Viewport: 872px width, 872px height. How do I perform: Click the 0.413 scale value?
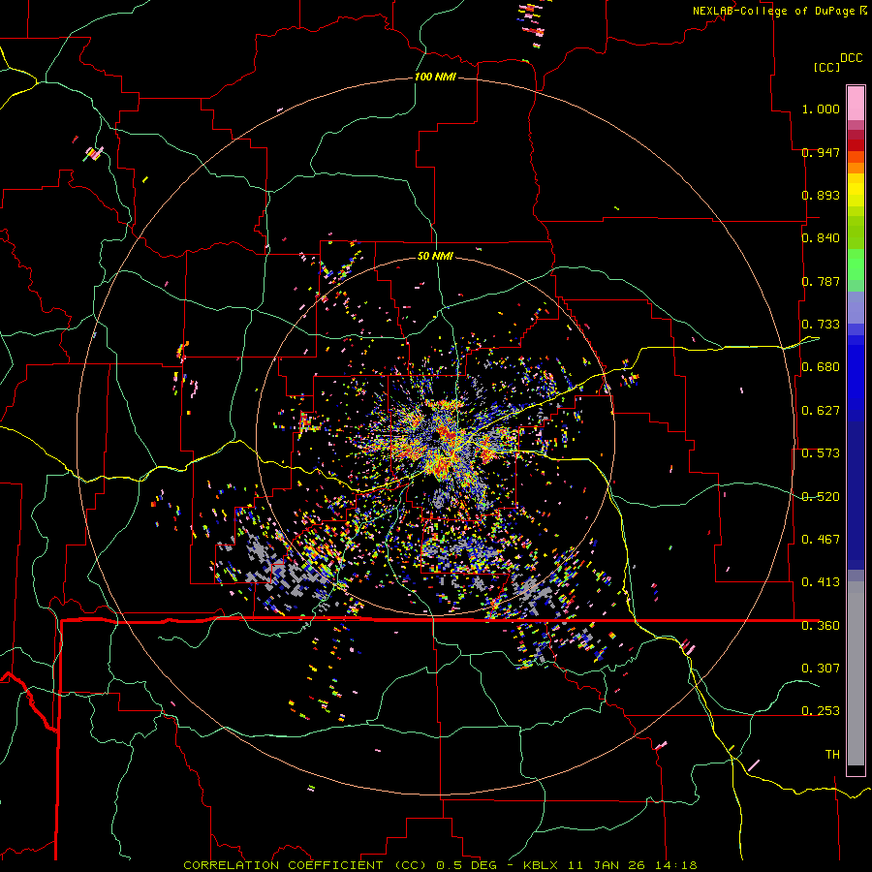coord(821,582)
